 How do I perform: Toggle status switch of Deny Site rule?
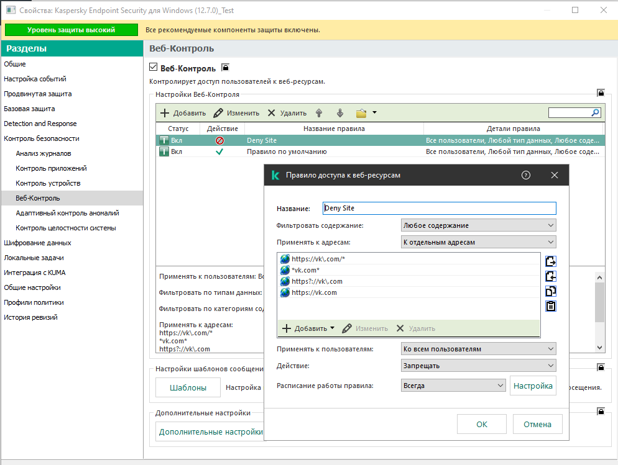(164, 141)
